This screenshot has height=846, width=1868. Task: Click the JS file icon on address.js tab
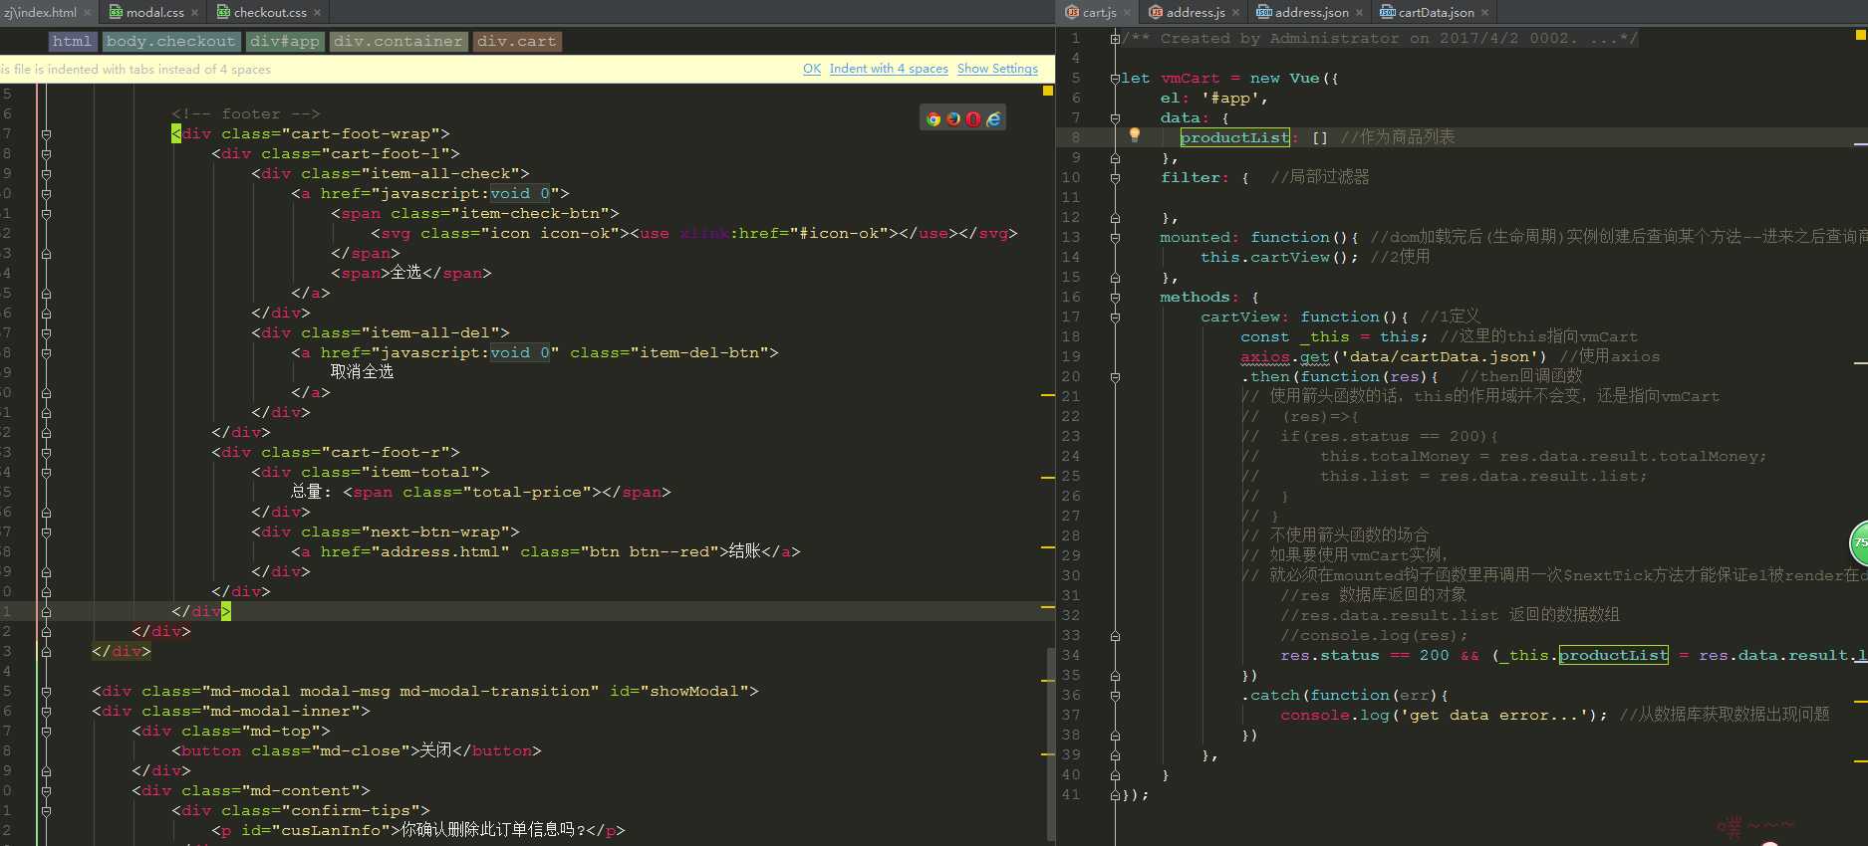[x=1156, y=12]
